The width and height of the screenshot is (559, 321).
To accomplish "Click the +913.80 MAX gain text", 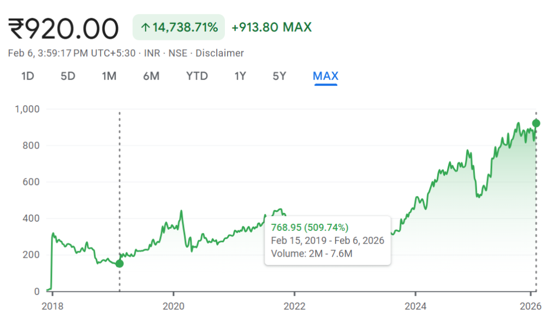I will [x=271, y=27].
